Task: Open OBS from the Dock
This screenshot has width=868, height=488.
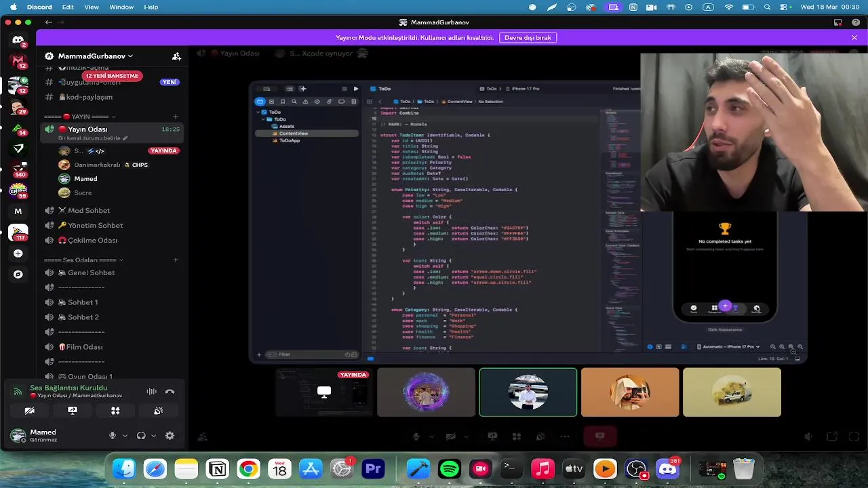Action: click(x=636, y=468)
